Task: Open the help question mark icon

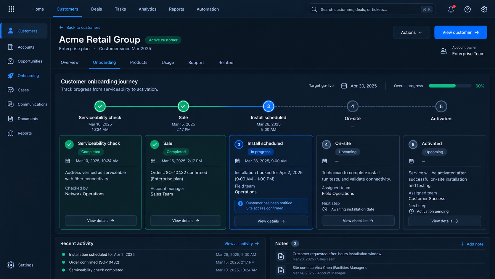Action: pyautogui.click(x=467, y=9)
